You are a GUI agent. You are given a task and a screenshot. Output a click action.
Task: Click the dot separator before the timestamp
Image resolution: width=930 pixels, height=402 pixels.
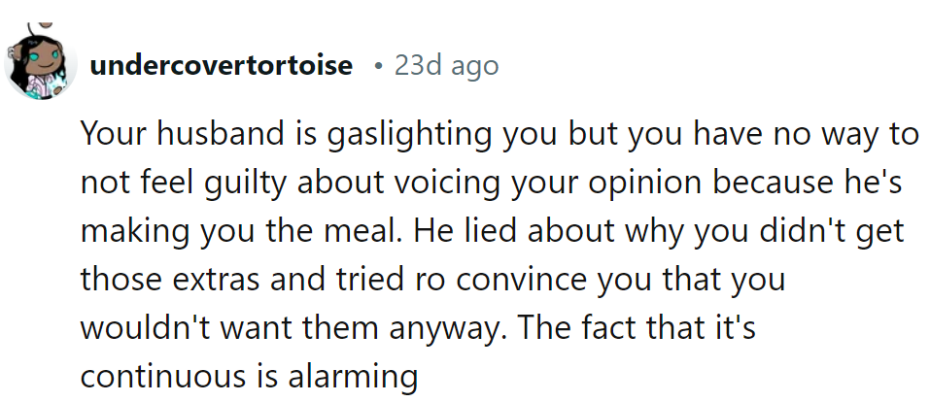377,66
